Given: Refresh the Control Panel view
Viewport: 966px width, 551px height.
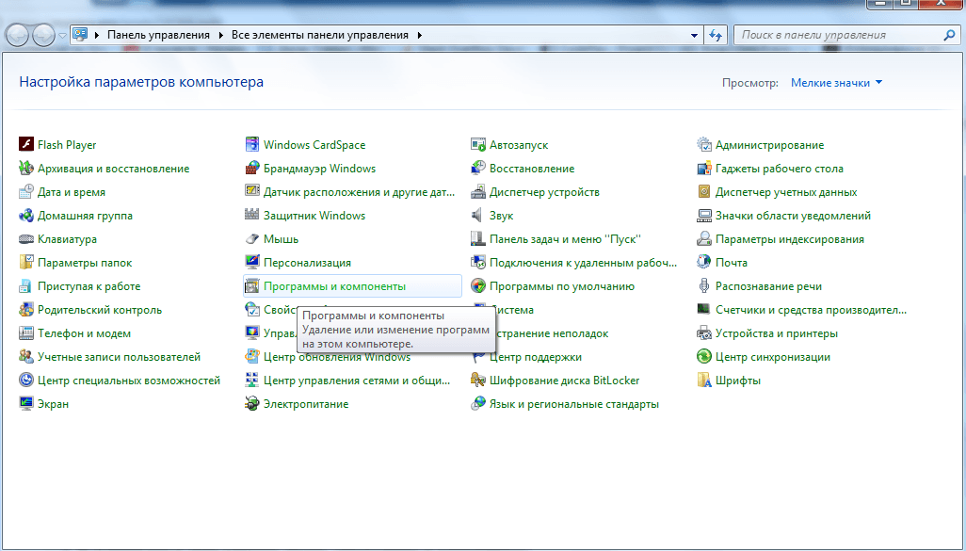Looking at the screenshot, I should 716,35.
